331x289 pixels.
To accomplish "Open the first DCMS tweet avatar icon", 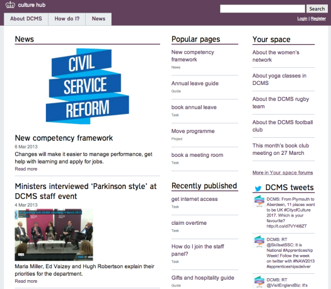I will click(x=259, y=201).
